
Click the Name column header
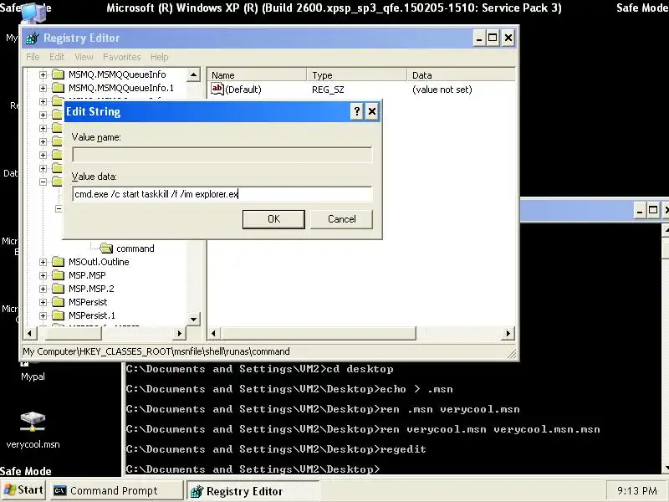(x=257, y=75)
